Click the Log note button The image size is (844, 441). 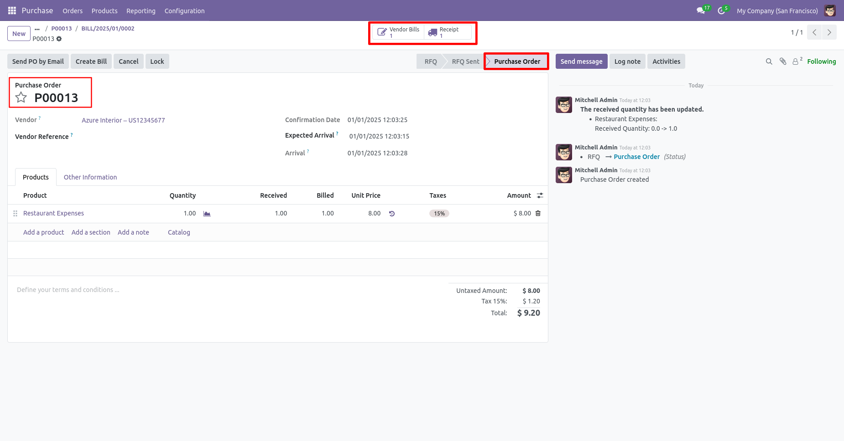coord(627,62)
